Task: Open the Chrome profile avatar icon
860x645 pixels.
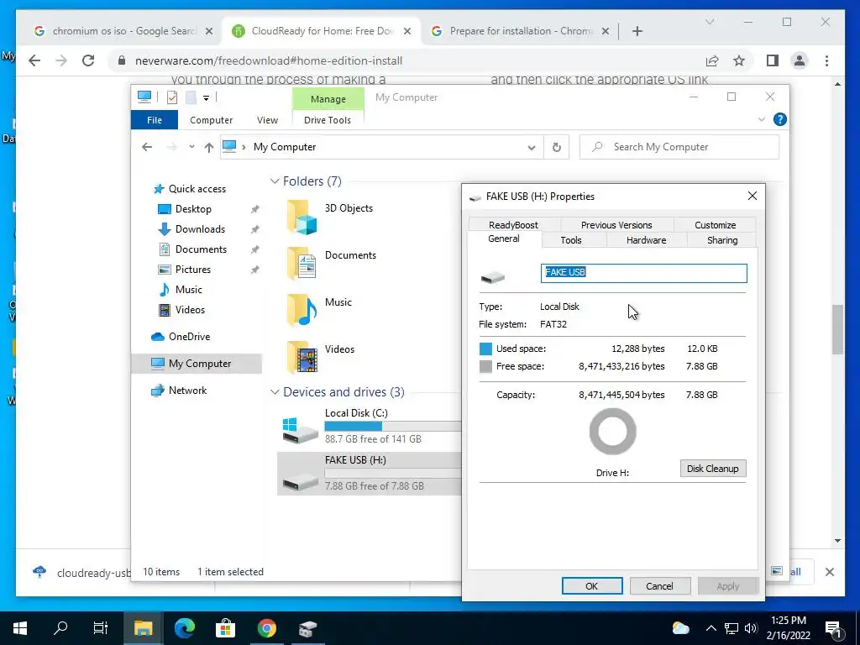Action: click(800, 60)
